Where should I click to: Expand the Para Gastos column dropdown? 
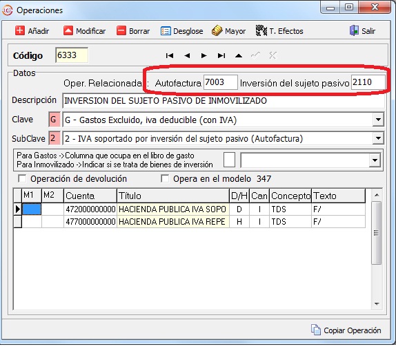375,160
